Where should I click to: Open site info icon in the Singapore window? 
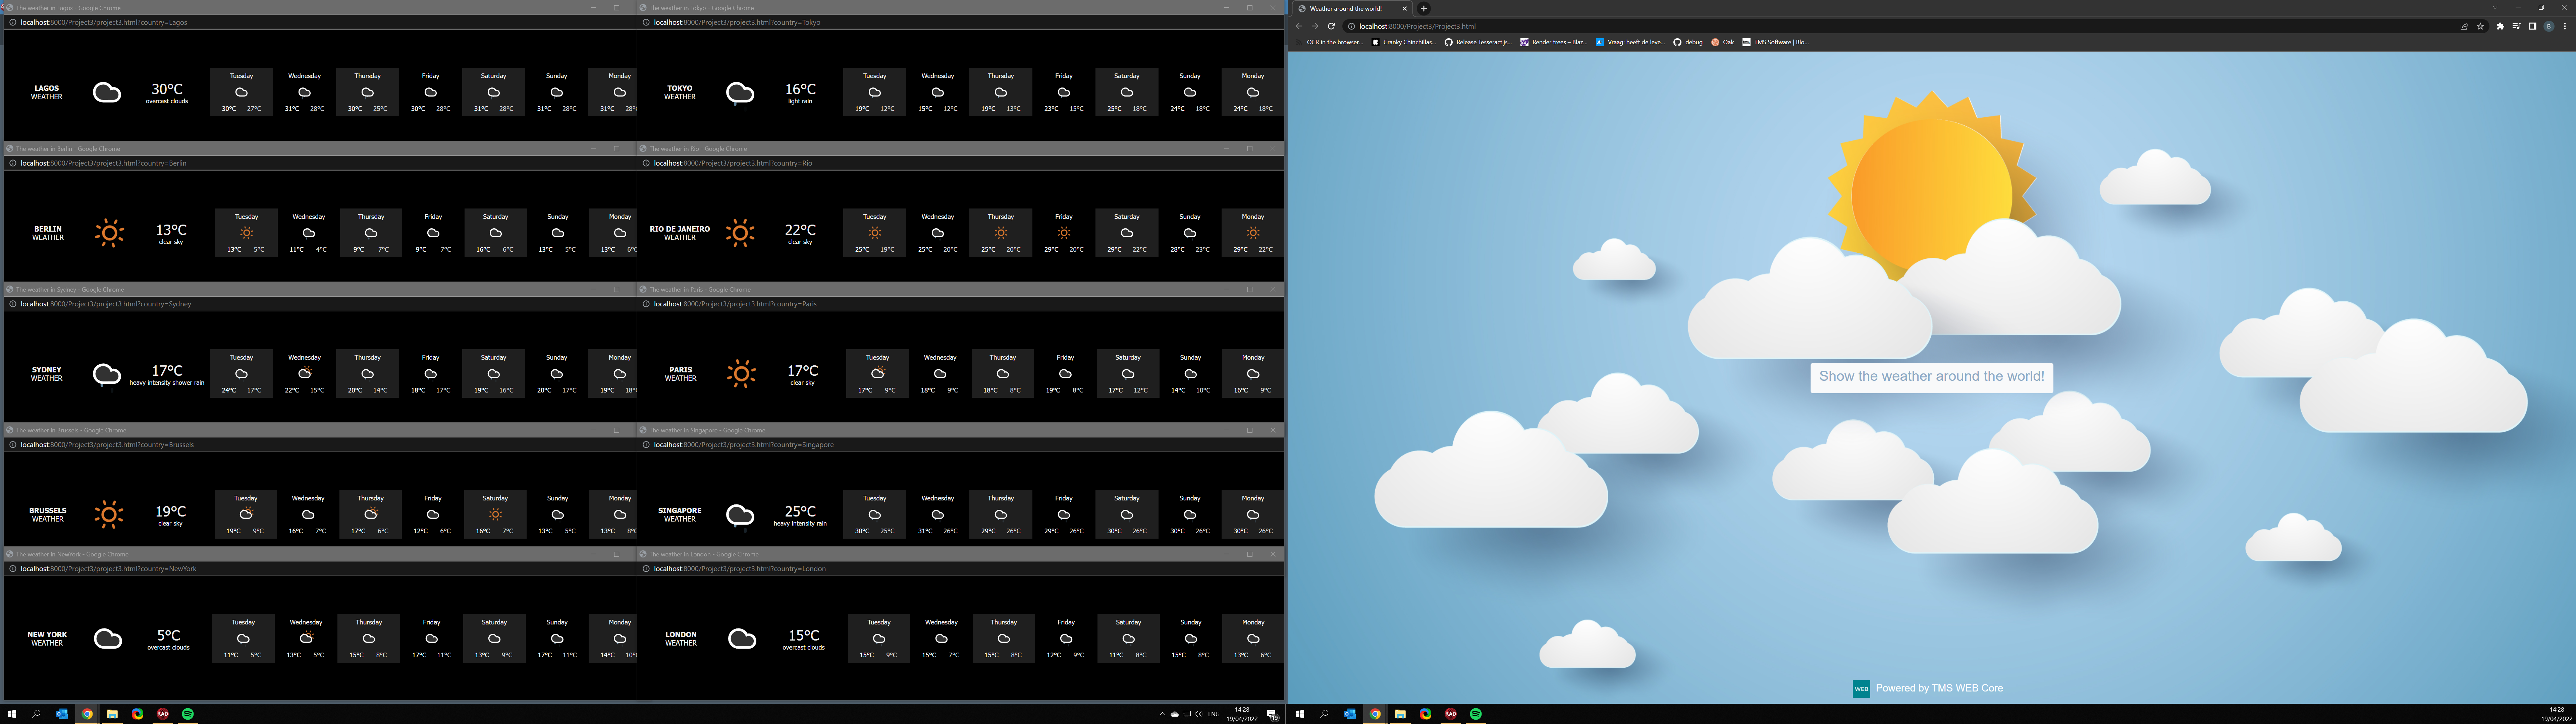[646, 445]
